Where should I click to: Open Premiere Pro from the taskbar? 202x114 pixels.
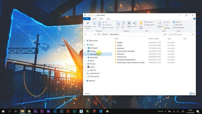(42, 111)
